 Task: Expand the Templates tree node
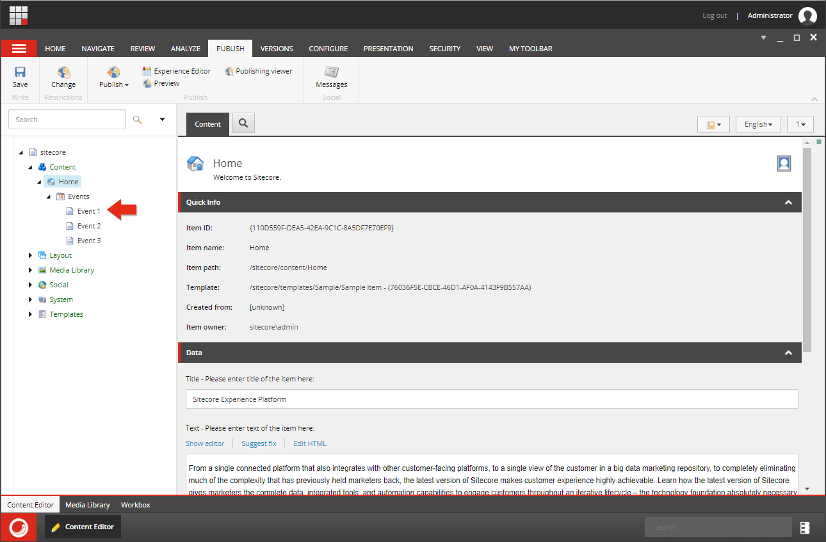pyautogui.click(x=30, y=314)
